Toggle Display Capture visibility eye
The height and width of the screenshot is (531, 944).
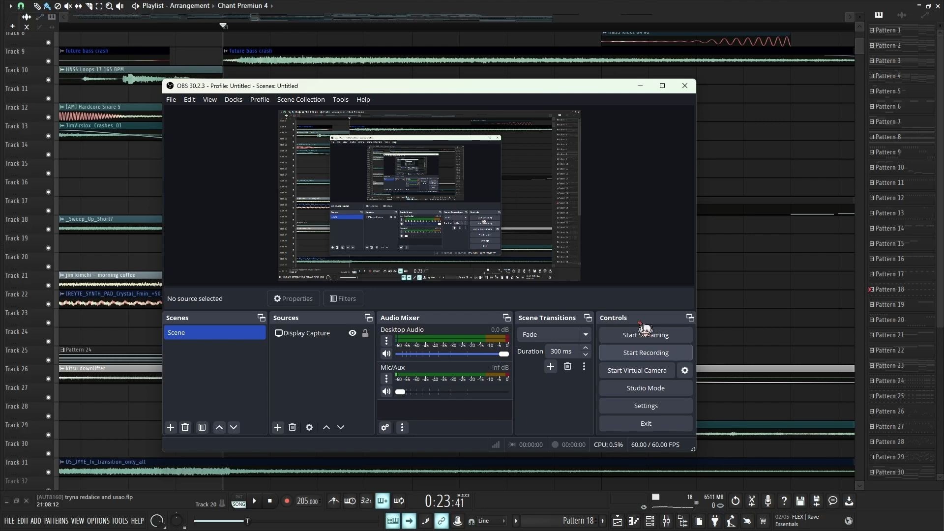pos(353,333)
